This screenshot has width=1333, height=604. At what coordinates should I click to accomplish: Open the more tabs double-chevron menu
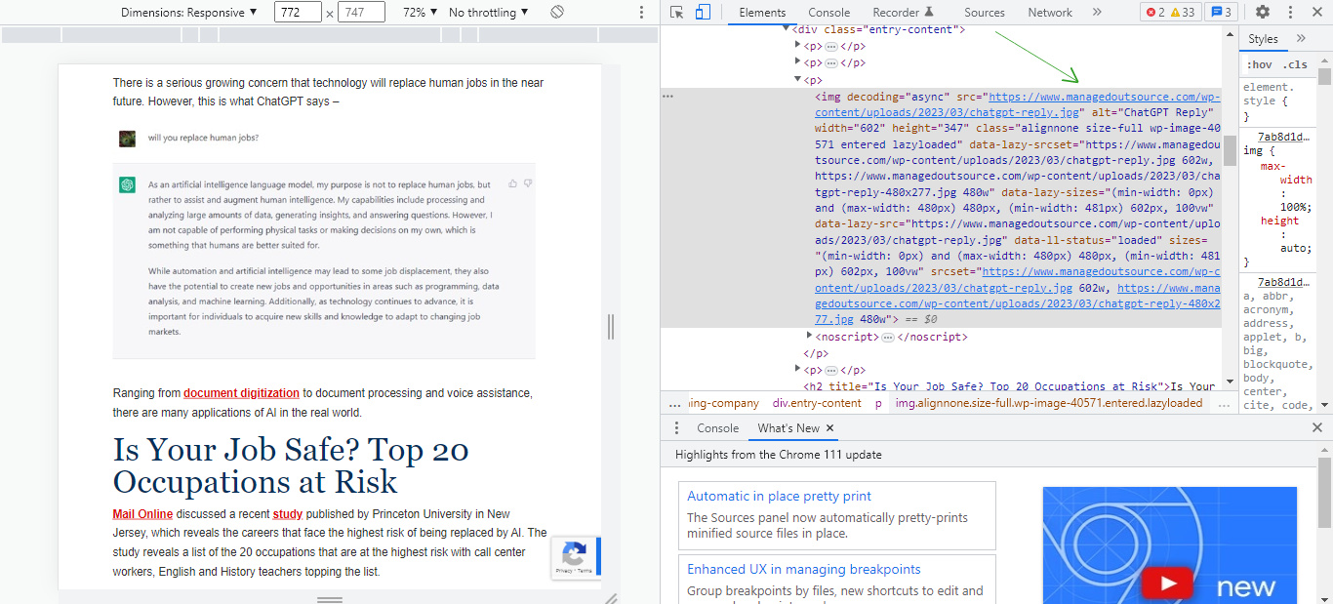tap(1097, 13)
